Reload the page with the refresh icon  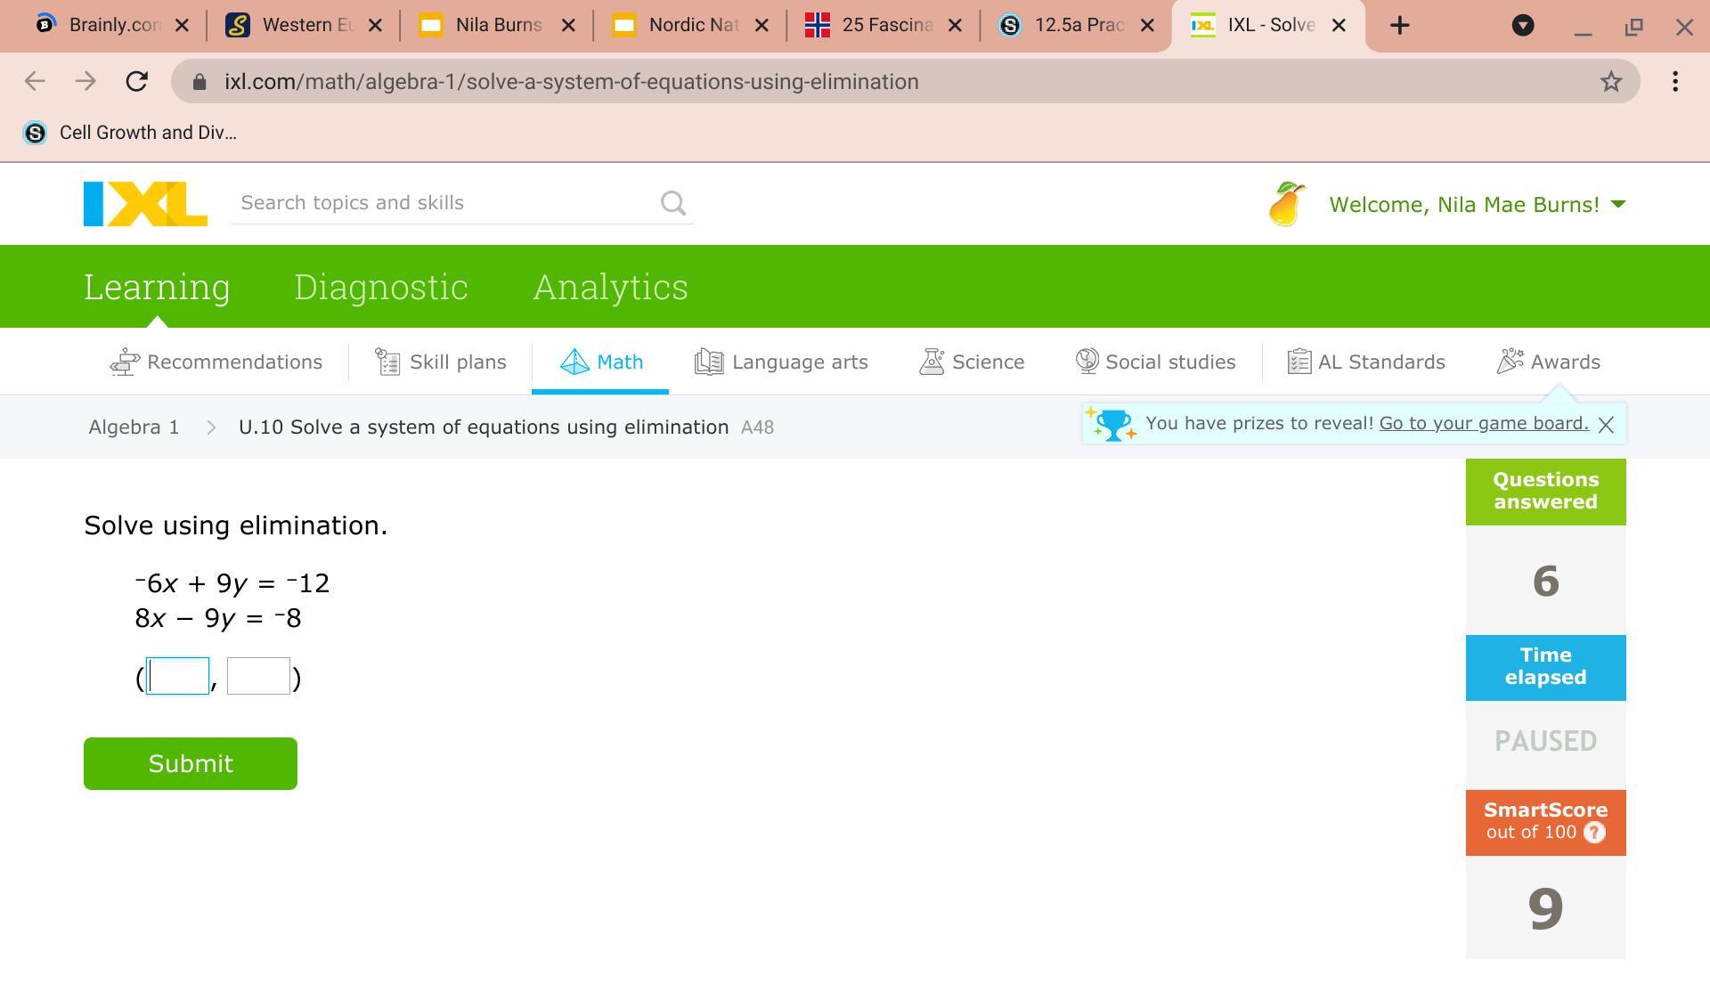click(136, 82)
